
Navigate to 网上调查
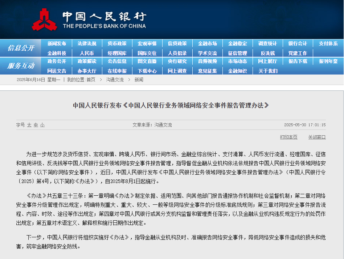click(177, 71)
